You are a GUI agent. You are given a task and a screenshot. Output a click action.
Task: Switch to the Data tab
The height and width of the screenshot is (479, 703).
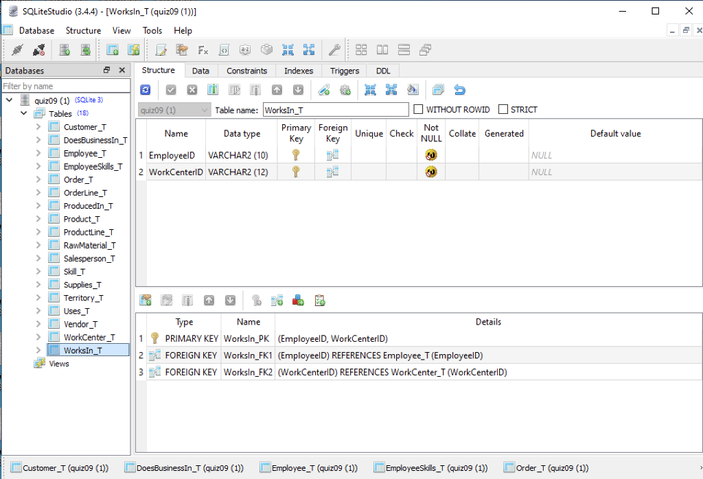(x=200, y=70)
